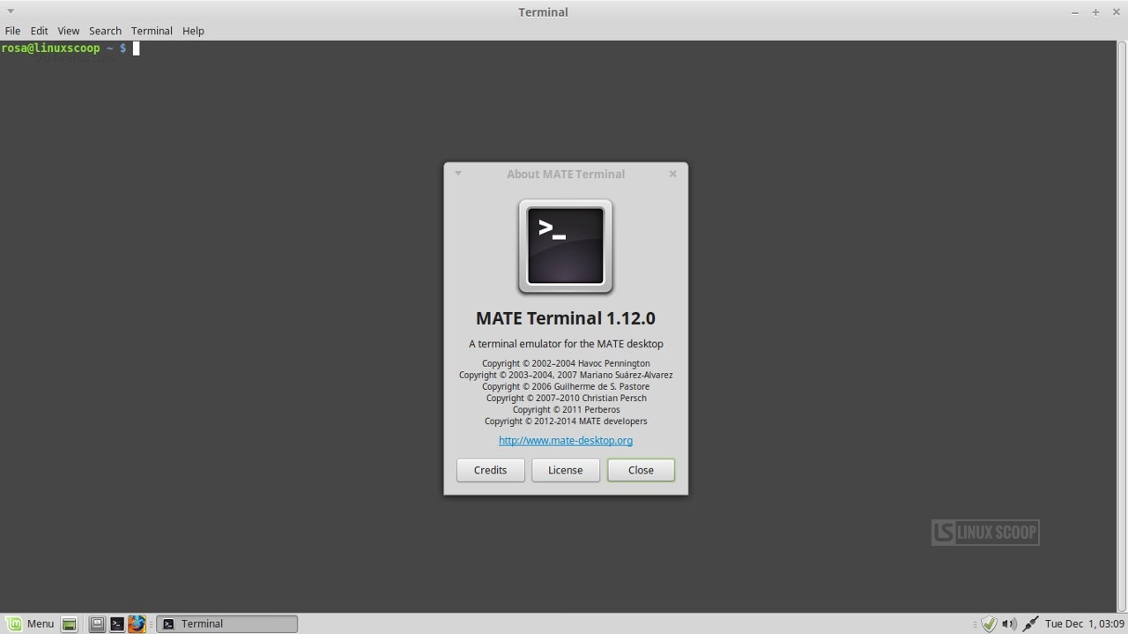Click the Close button in About dialog
This screenshot has height=634, width=1128.
641,470
